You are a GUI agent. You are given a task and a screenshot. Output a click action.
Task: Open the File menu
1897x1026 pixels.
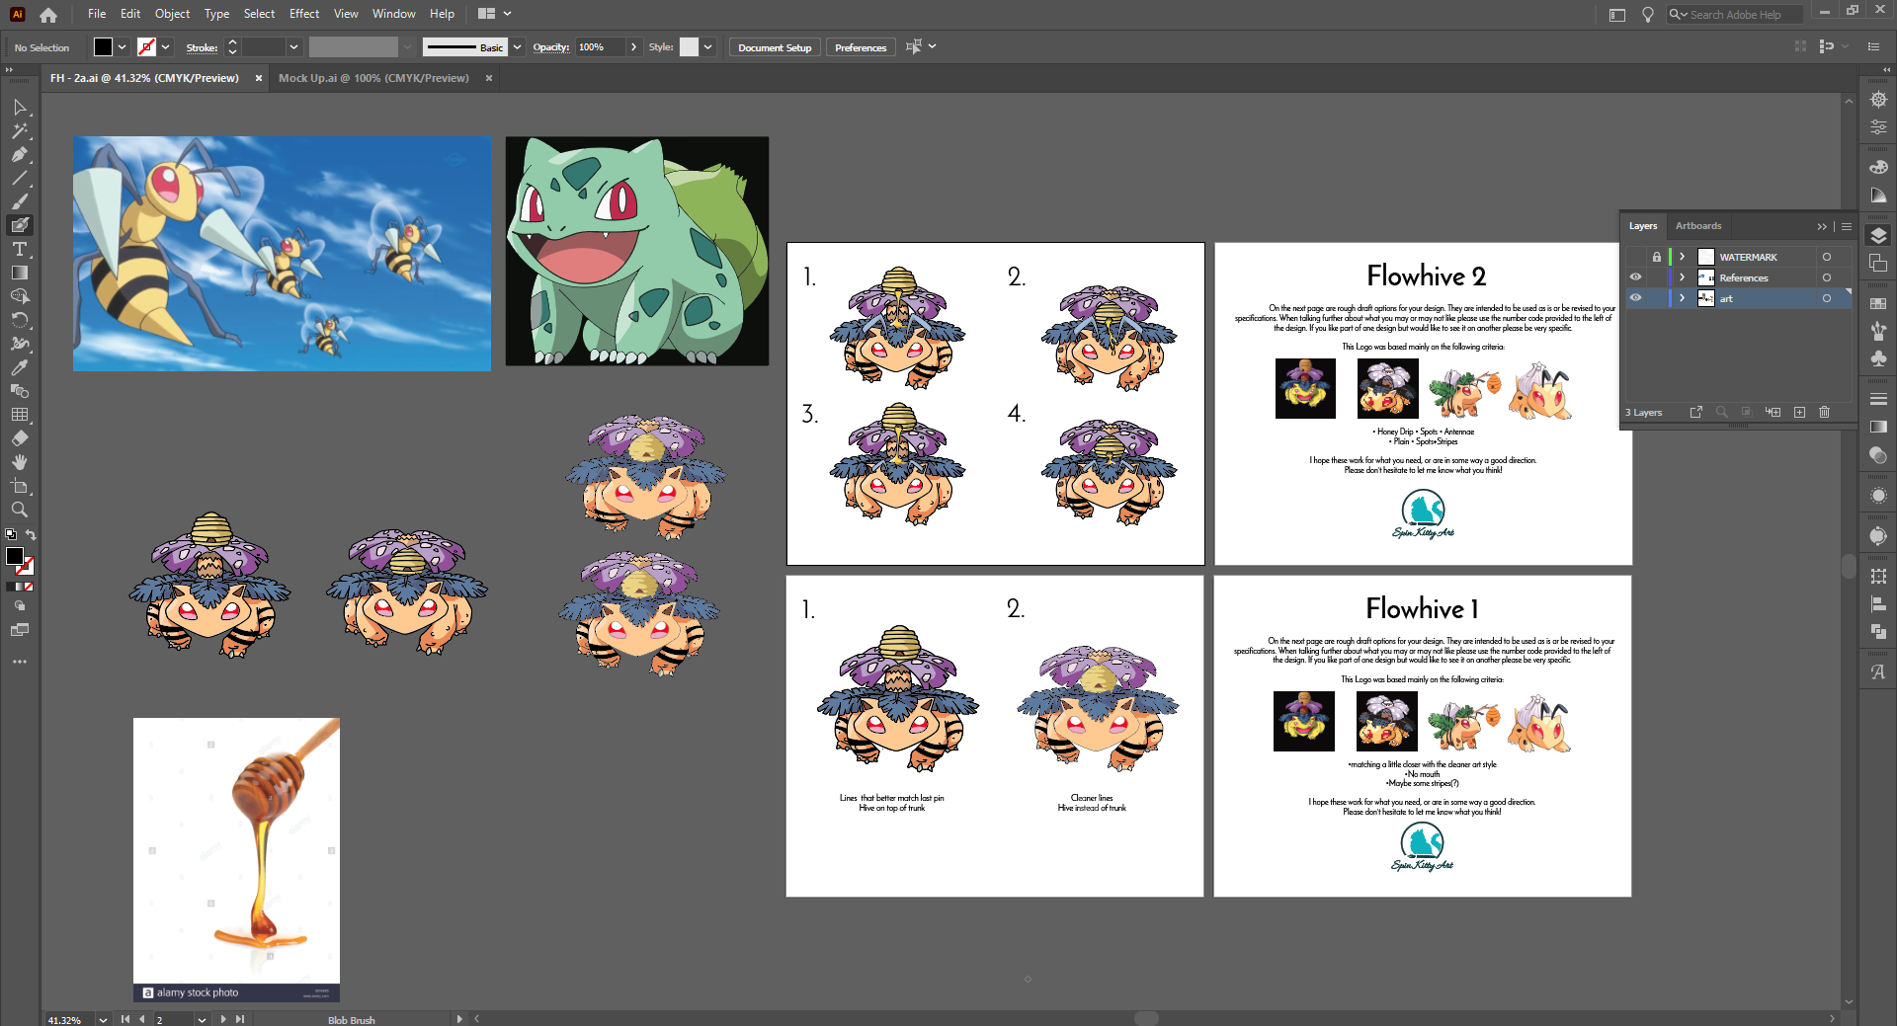(97, 14)
